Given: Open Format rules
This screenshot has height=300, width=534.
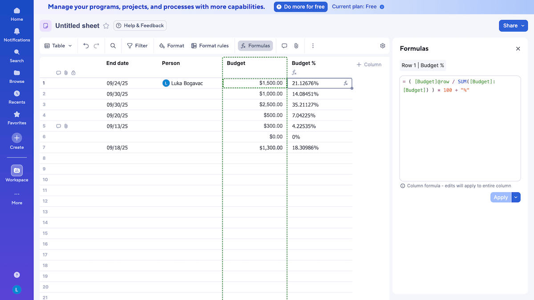Looking at the screenshot, I should 210,45.
